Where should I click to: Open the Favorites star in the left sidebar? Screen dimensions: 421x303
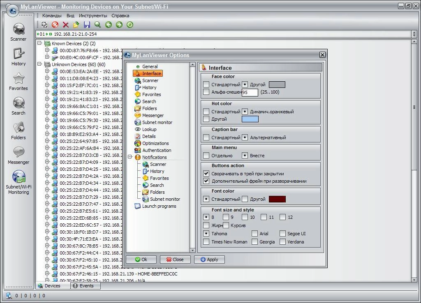pyautogui.click(x=19, y=82)
